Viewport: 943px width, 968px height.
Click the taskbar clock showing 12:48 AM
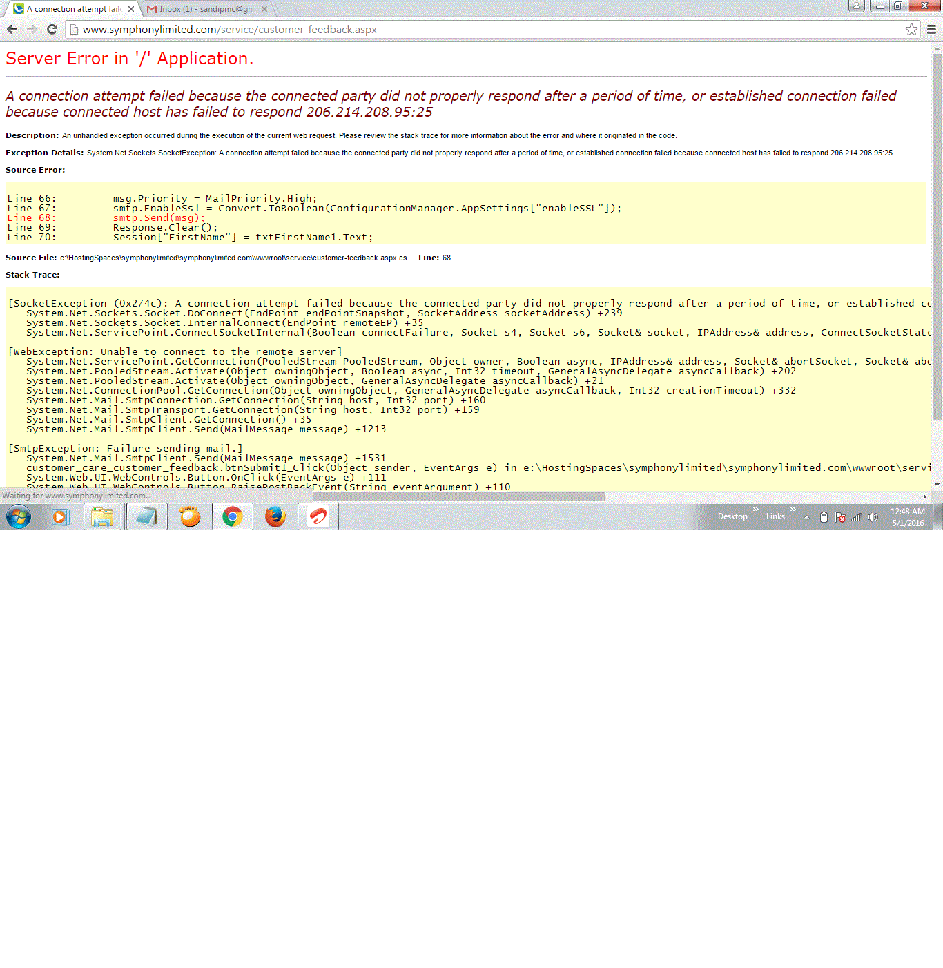[907, 517]
